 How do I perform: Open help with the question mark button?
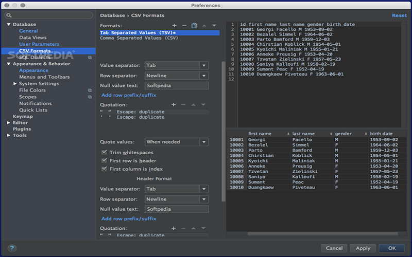coord(12,248)
